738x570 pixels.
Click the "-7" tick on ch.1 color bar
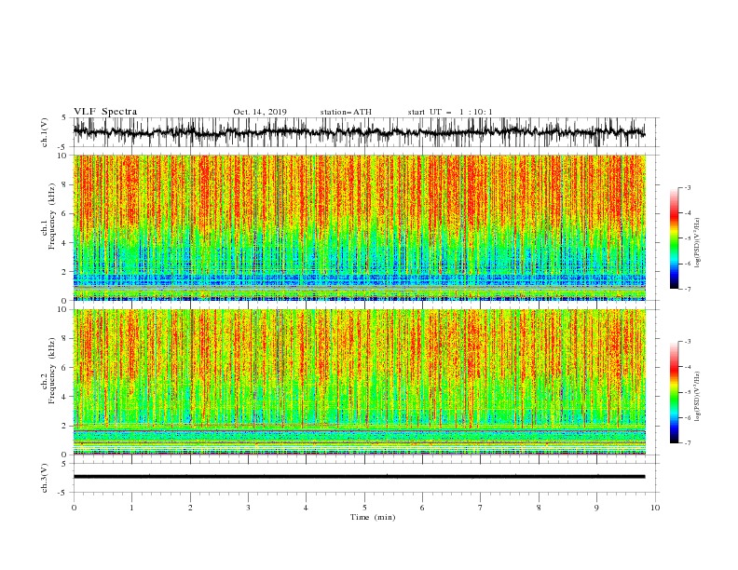687,289
